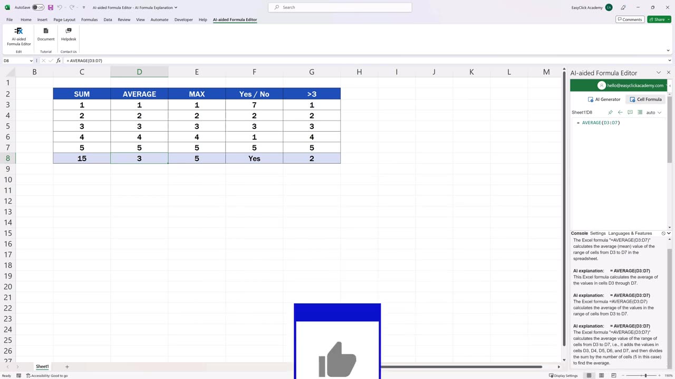Redo the last action
675x379 pixels.
72,7
